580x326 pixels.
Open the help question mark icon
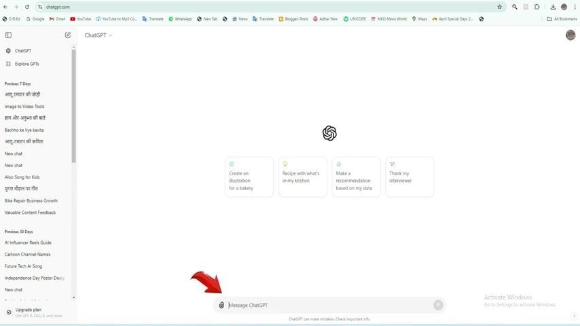[x=574, y=316]
